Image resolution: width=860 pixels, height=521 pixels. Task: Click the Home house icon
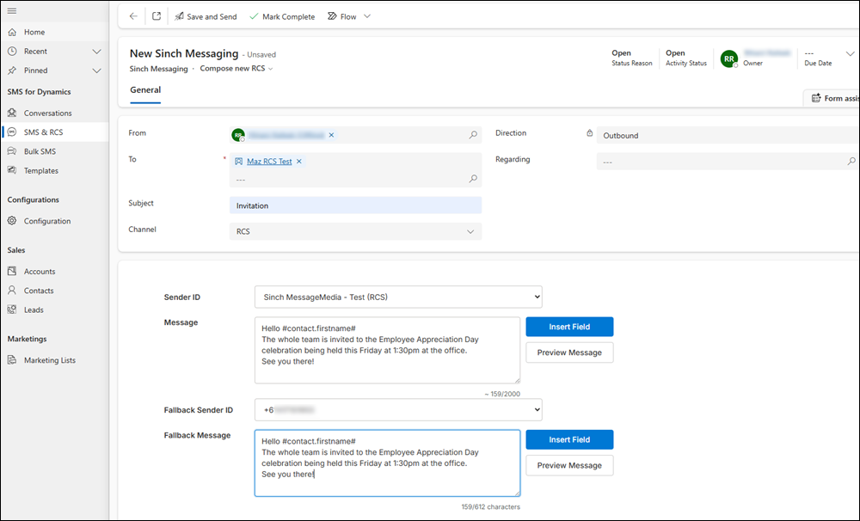click(12, 32)
